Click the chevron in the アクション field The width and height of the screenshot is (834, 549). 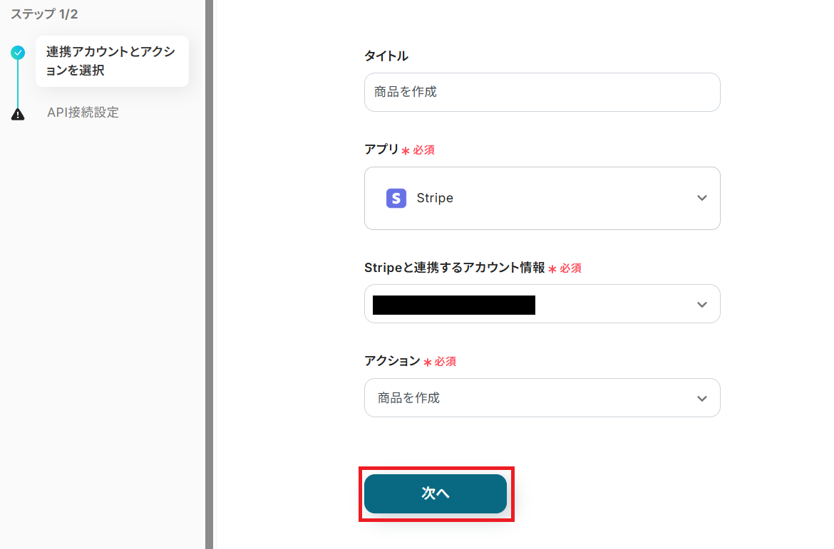[702, 398]
